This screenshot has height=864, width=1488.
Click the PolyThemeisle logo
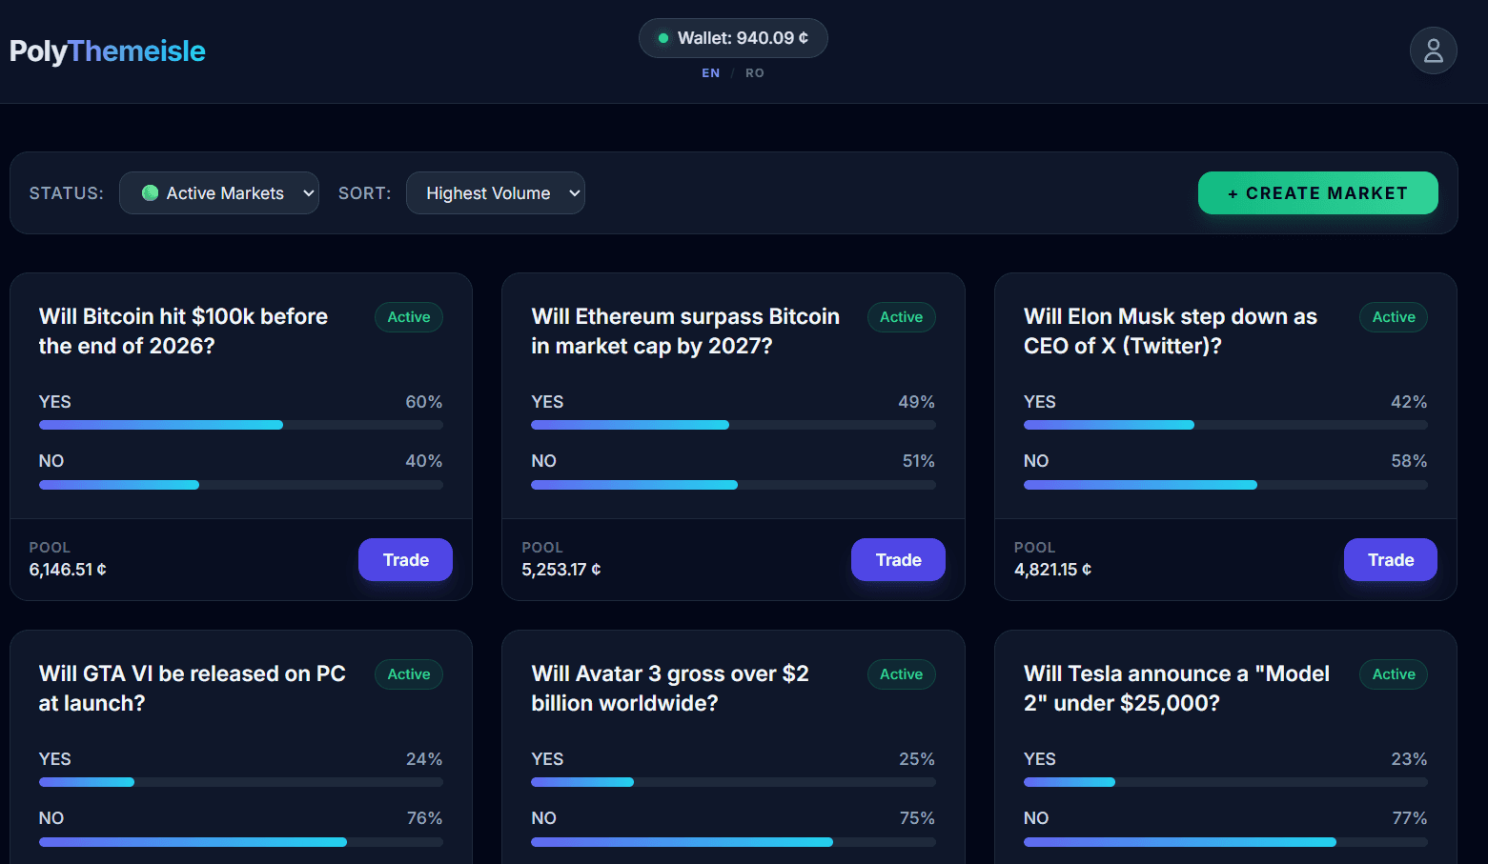pos(107,50)
